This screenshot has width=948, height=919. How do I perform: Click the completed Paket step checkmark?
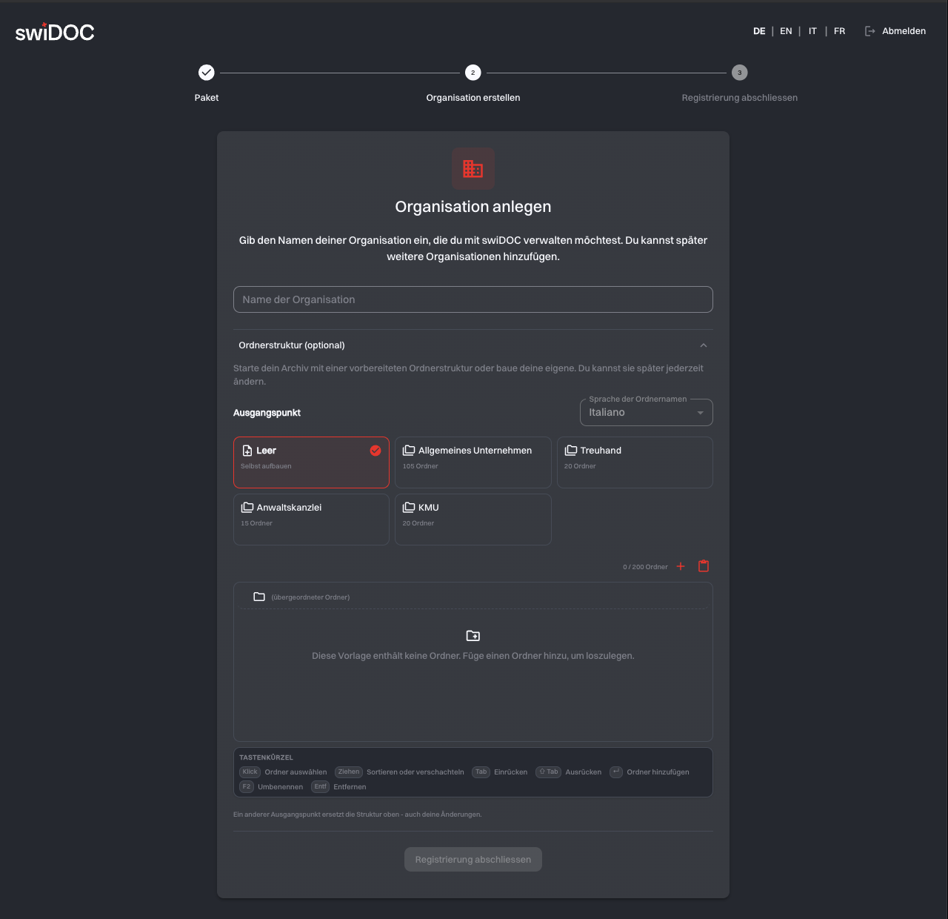(207, 73)
